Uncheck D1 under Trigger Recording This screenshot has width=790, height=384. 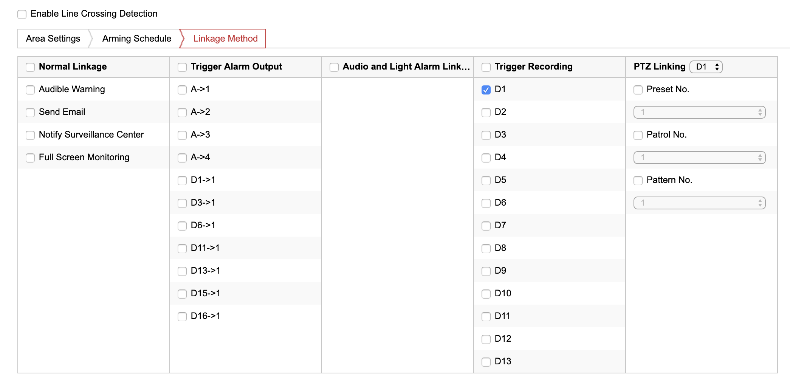[486, 90]
